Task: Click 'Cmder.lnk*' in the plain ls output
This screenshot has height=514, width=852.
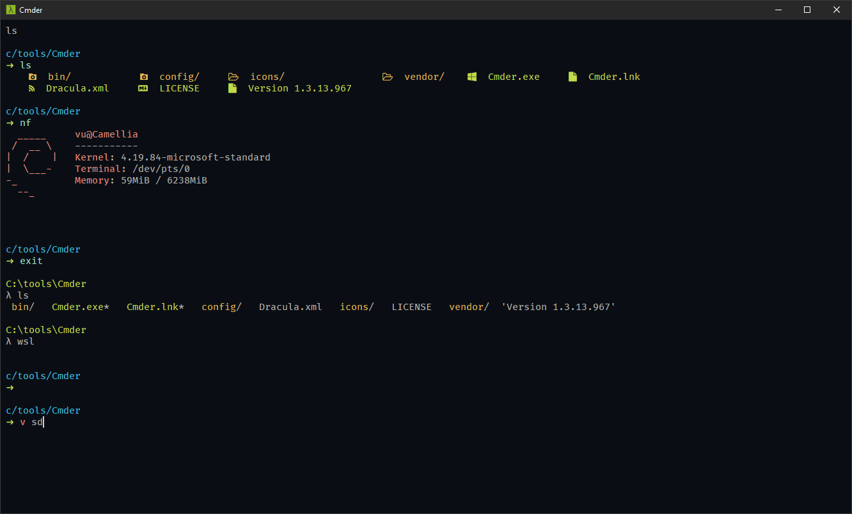Action: pyautogui.click(x=155, y=307)
